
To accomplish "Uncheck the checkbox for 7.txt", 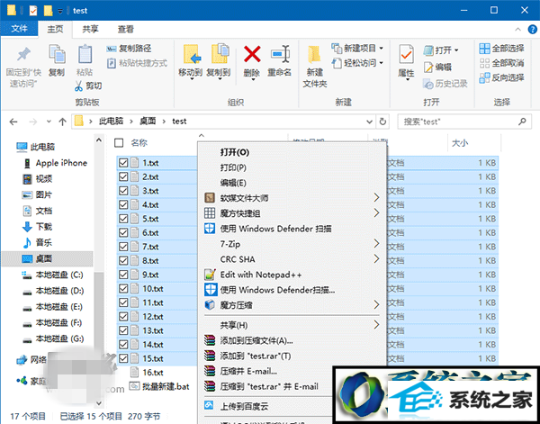I will 123,247.
